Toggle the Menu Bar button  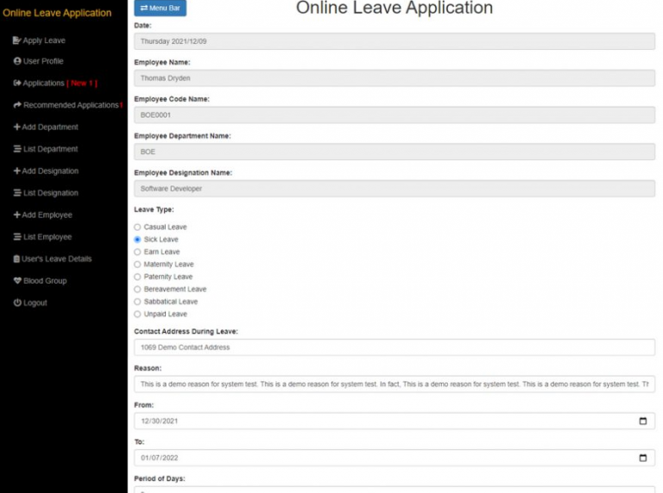160,8
